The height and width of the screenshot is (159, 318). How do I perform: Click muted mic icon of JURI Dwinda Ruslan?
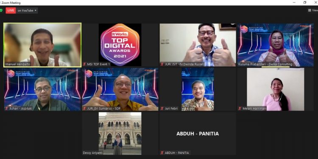tap(162, 64)
